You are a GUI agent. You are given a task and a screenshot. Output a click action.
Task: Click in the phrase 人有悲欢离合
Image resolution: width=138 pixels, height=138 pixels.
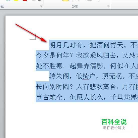coord(96,87)
